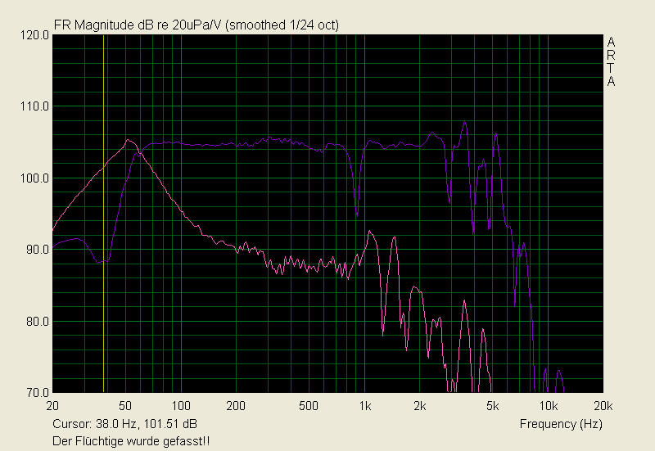The height and width of the screenshot is (451, 655).
Task: Click the purple curve's deep notch near 900 Hz
Action: click(357, 214)
